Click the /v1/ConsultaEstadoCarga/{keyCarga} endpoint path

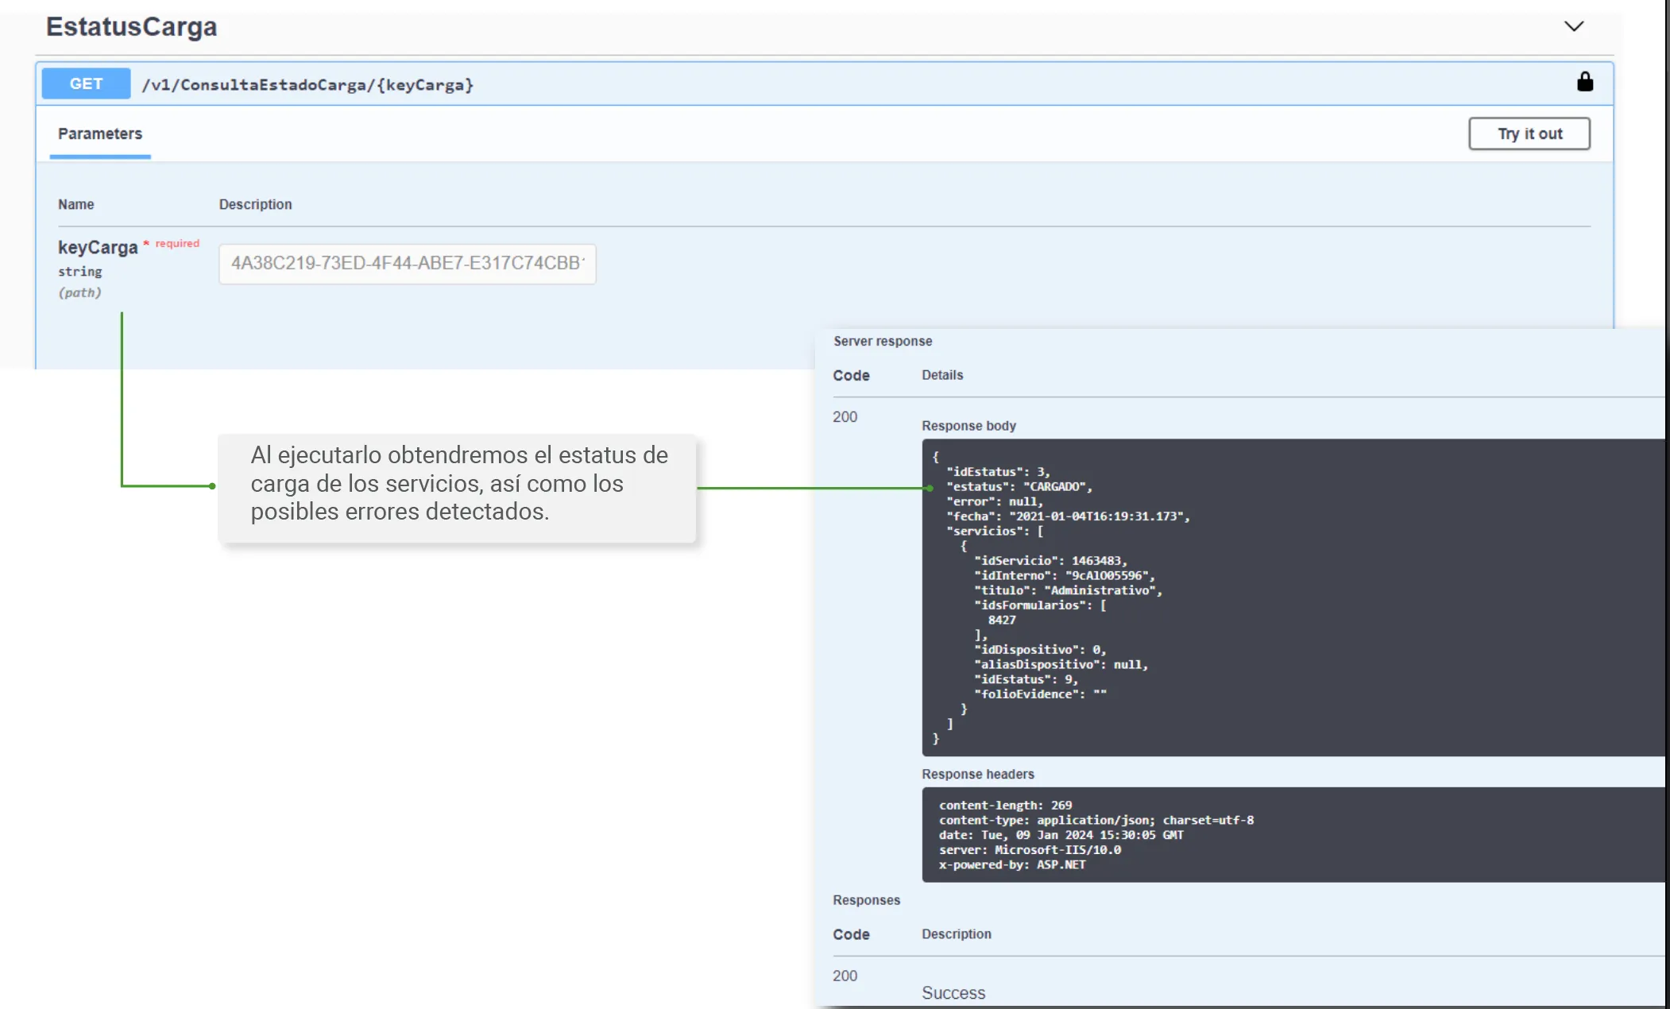[307, 84]
